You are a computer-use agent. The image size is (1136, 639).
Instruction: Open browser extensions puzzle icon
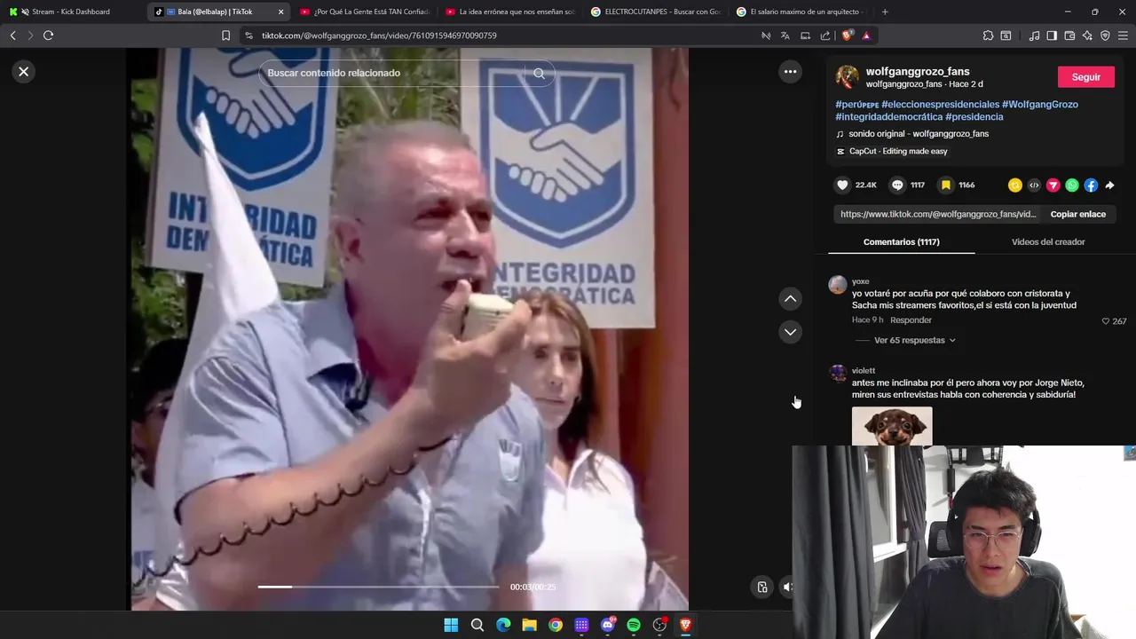coord(988,35)
